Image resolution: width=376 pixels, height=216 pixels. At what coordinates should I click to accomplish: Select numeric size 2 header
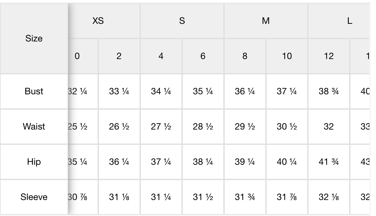[x=119, y=56]
